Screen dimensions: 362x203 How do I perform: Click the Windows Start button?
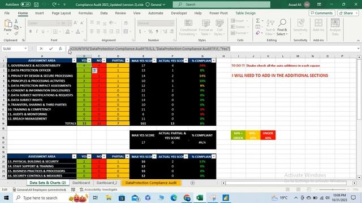point(6,198)
